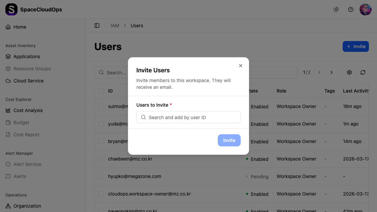Toggle the sidebar panel icon

pyautogui.click(x=97, y=26)
